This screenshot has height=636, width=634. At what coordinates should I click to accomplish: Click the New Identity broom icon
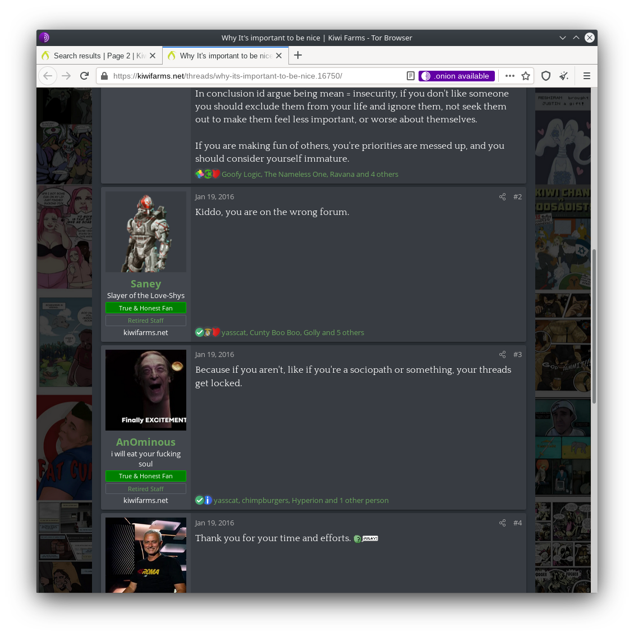click(564, 76)
